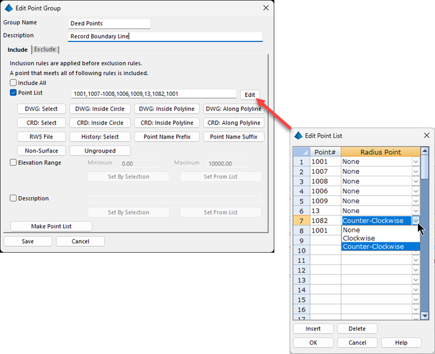435x354 pixels.
Task: Switch to the Exclude tab
Action: click(x=45, y=49)
